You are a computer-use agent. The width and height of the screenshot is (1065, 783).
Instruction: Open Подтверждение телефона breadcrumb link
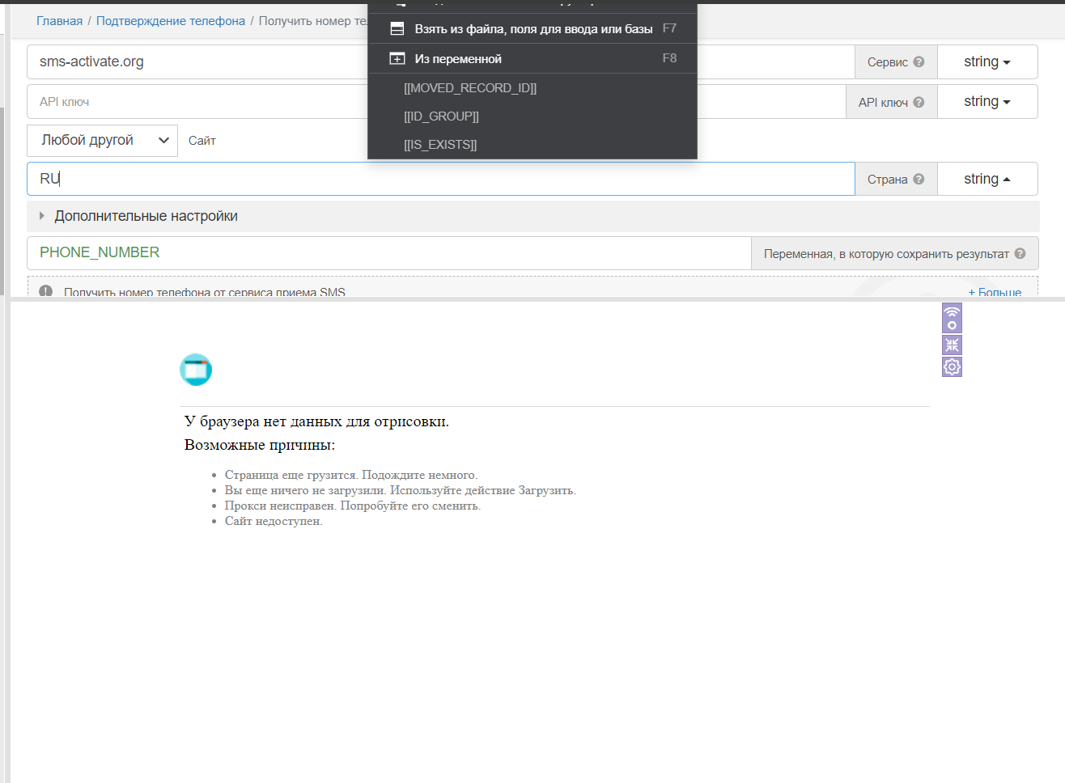pyautogui.click(x=171, y=21)
